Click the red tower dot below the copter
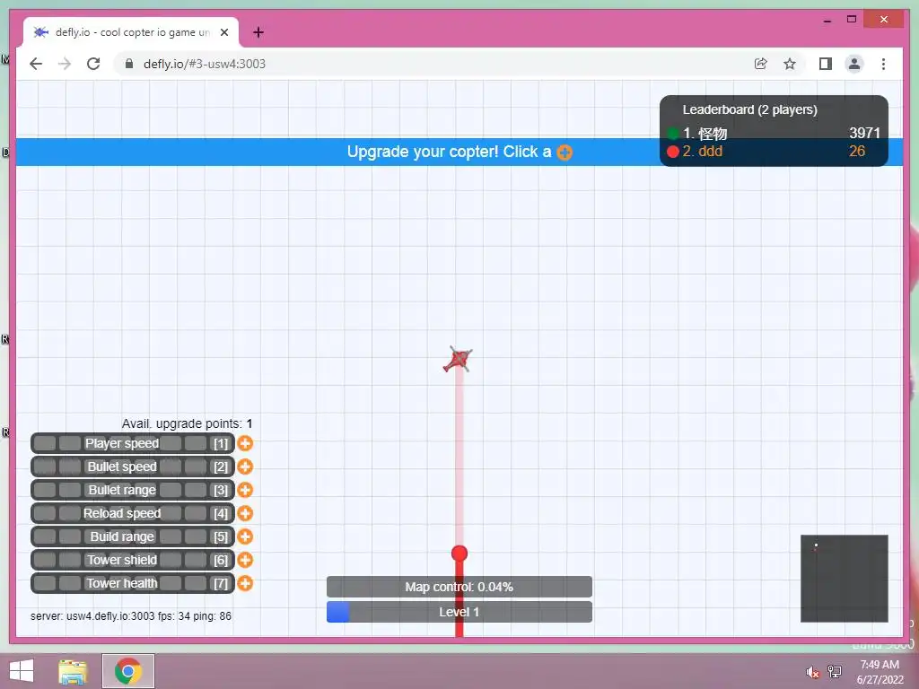This screenshot has width=919, height=689. [459, 554]
